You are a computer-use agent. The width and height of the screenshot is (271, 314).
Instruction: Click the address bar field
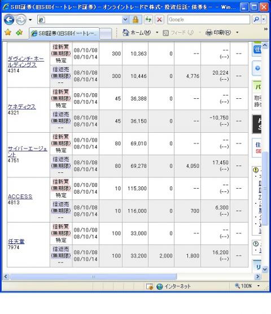coord(80,20)
